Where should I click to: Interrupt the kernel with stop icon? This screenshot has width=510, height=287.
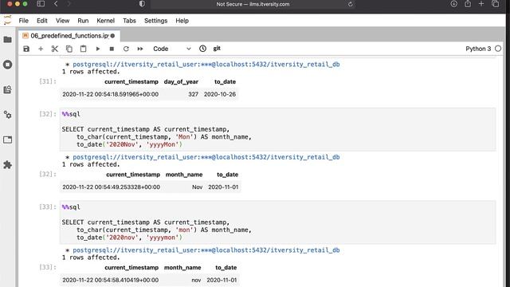click(x=112, y=49)
